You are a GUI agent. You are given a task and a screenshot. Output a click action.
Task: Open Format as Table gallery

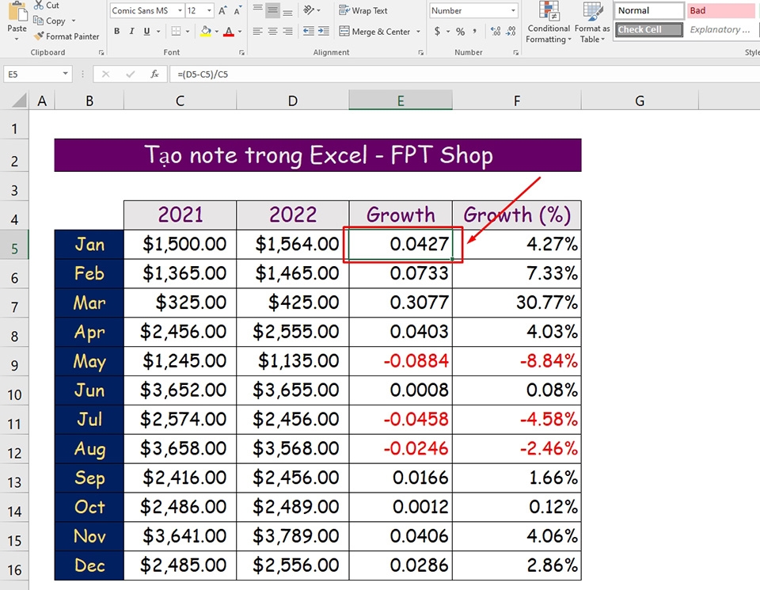pos(592,22)
